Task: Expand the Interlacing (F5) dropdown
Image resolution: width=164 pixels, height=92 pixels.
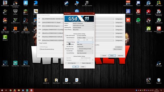Action: point(83,28)
